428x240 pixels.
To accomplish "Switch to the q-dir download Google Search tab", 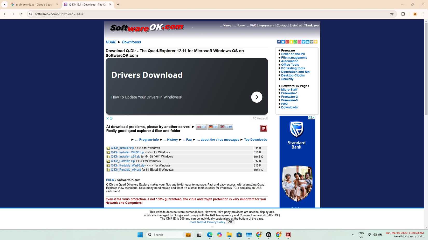I will (34, 4).
